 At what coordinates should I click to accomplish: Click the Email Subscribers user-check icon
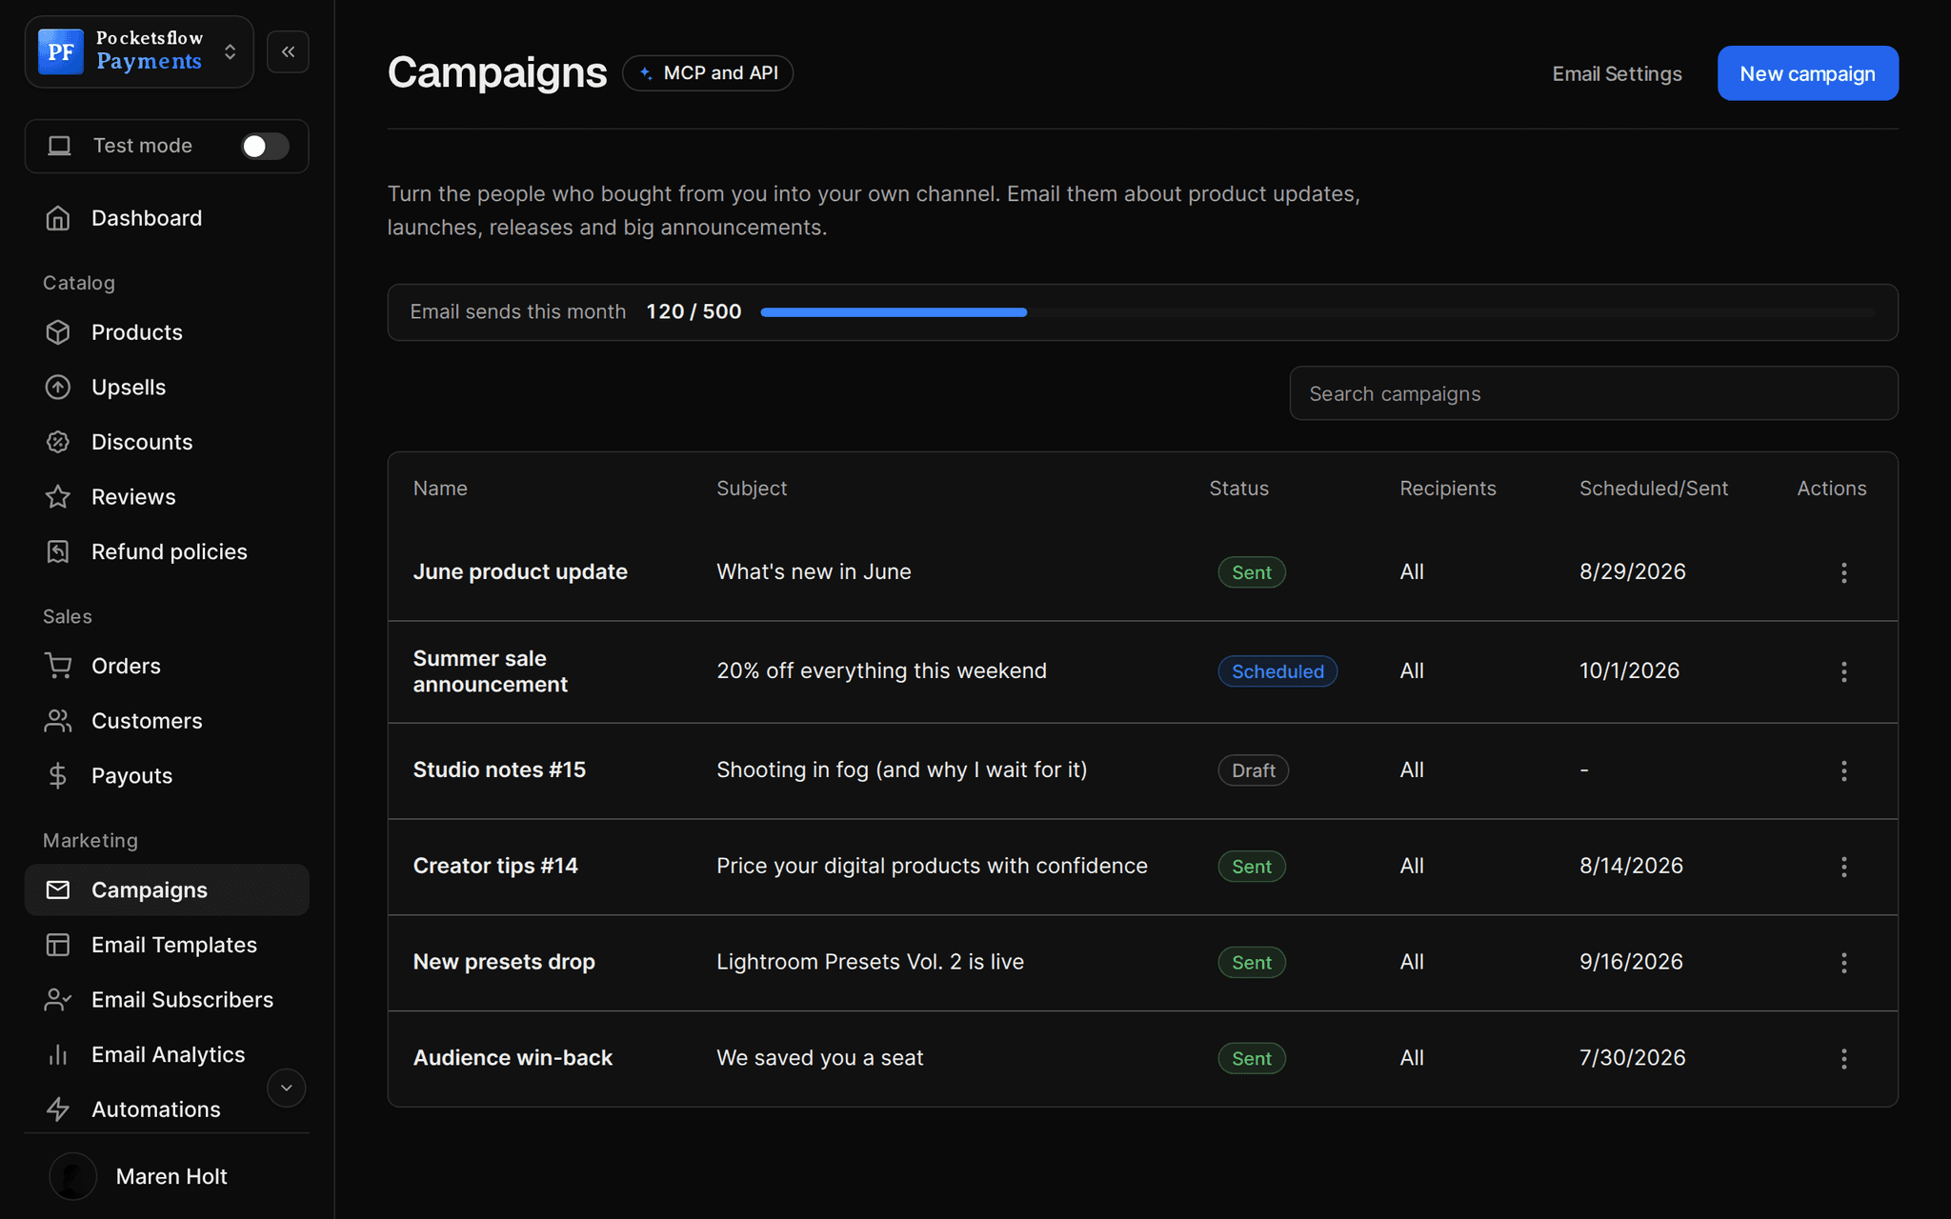[x=58, y=1000]
